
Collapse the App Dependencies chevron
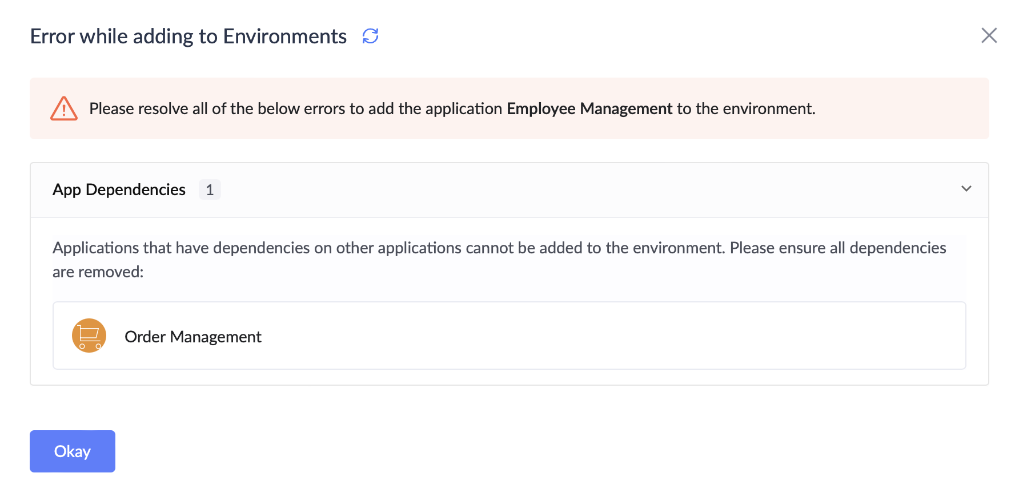(966, 189)
